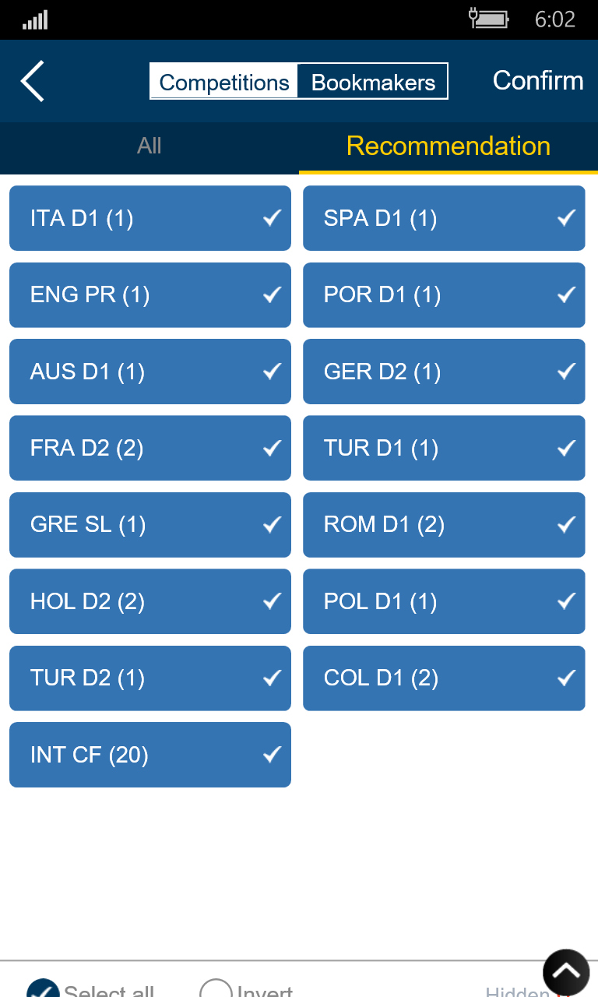This screenshot has height=997, width=598.
Task: Expand the black up-chevron button
Action: (x=566, y=972)
